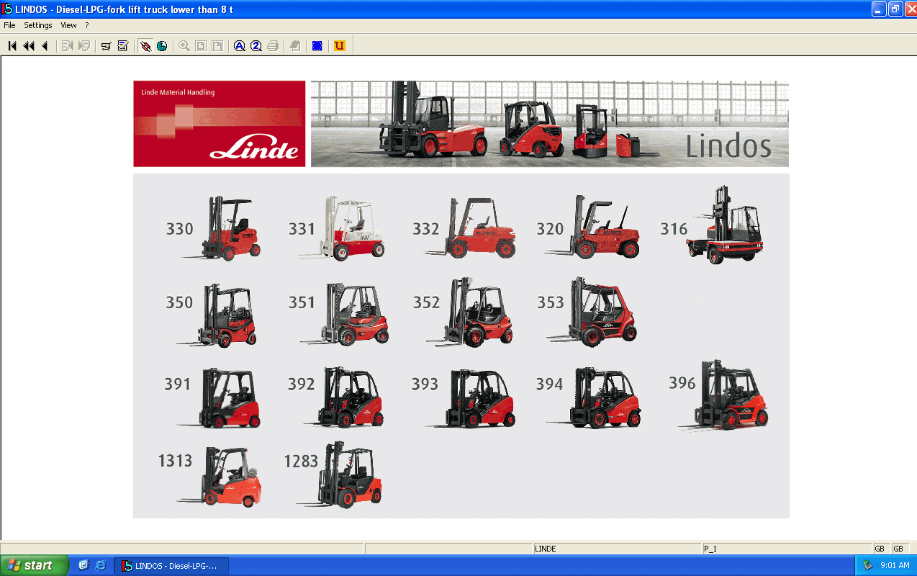Open the View menu
The image size is (917, 576).
(68, 25)
